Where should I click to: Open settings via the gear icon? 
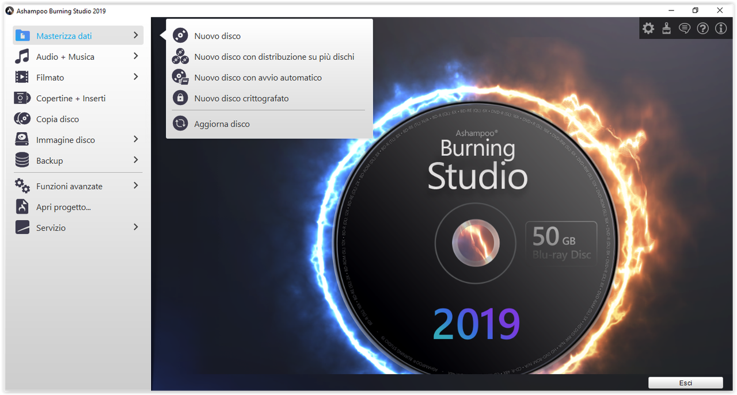pos(648,28)
